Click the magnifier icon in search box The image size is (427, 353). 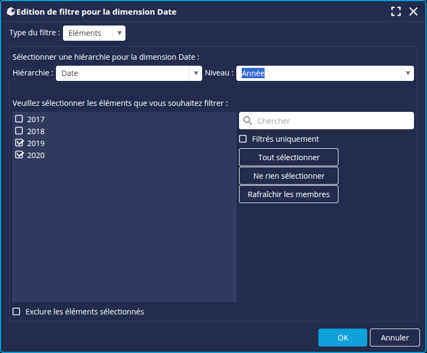coord(248,121)
